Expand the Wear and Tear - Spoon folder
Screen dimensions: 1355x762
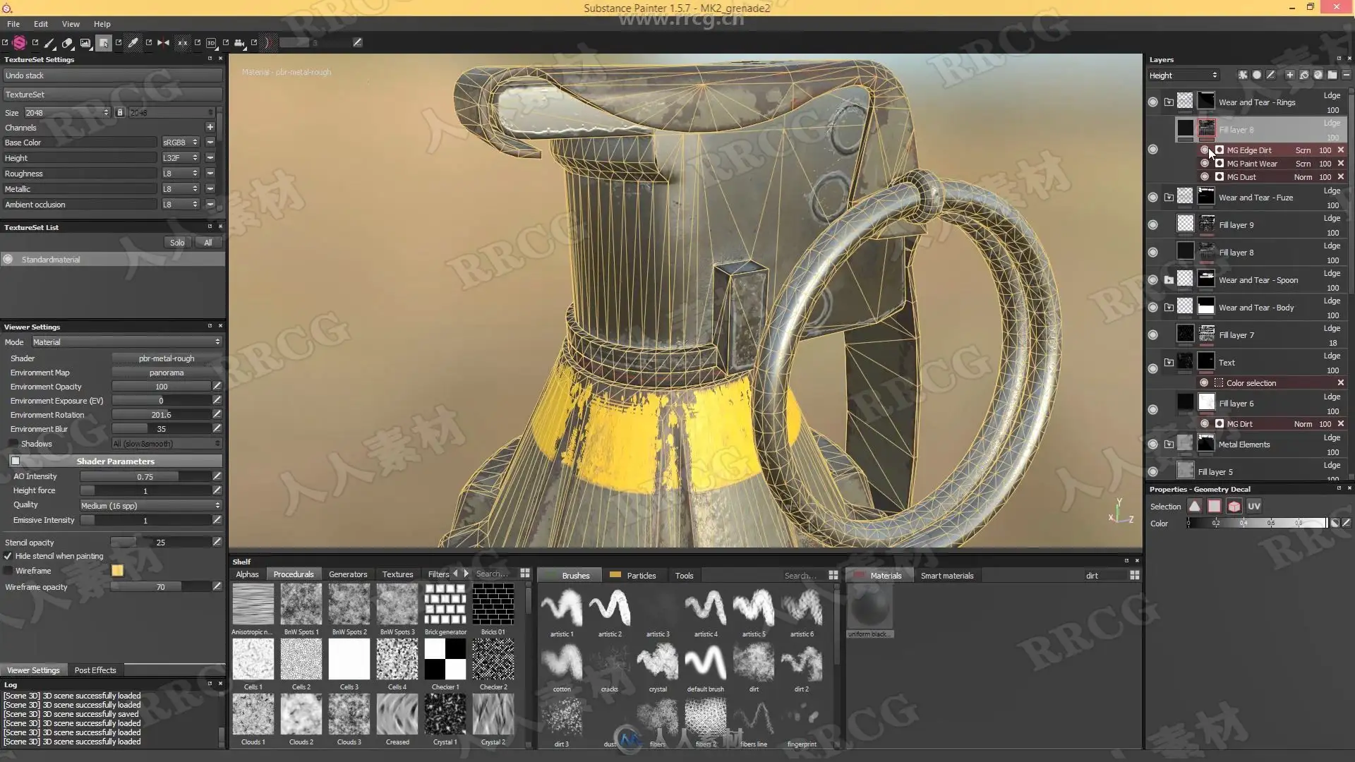(x=1169, y=280)
